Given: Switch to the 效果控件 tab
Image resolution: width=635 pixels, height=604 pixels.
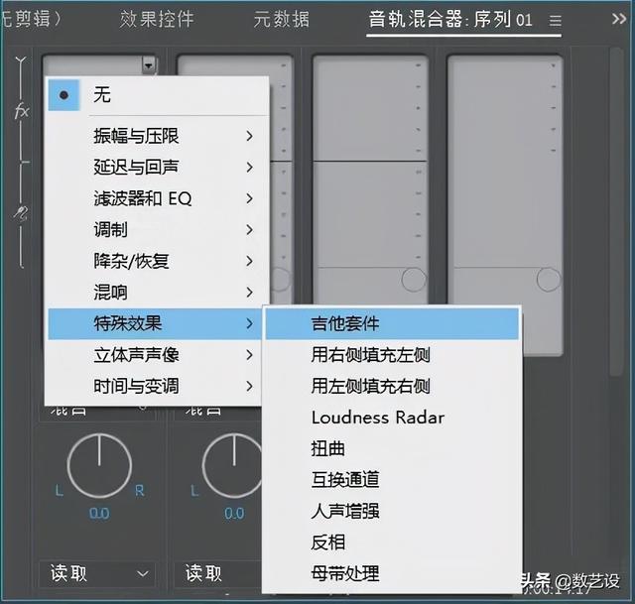Looking at the screenshot, I should coord(157,19).
